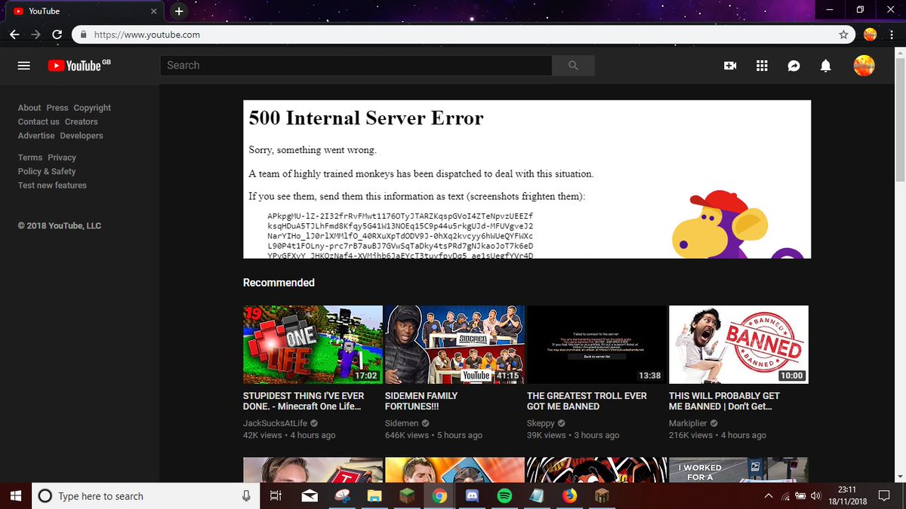Open the Mail app on the taskbar
The width and height of the screenshot is (906, 509).
pyautogui.click(x=310, y=495)
